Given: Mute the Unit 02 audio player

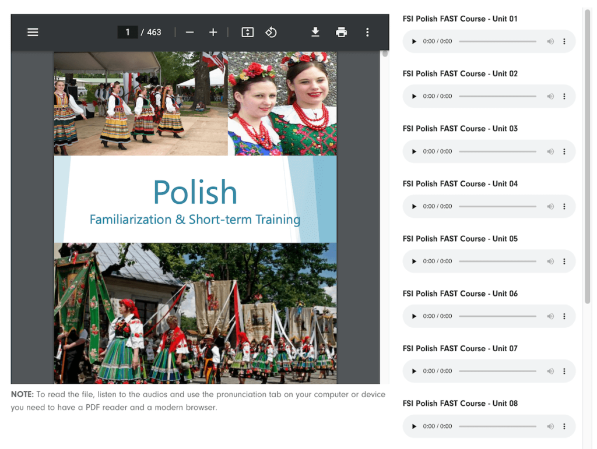Looking at the screenshot, I should pos(550,96).
